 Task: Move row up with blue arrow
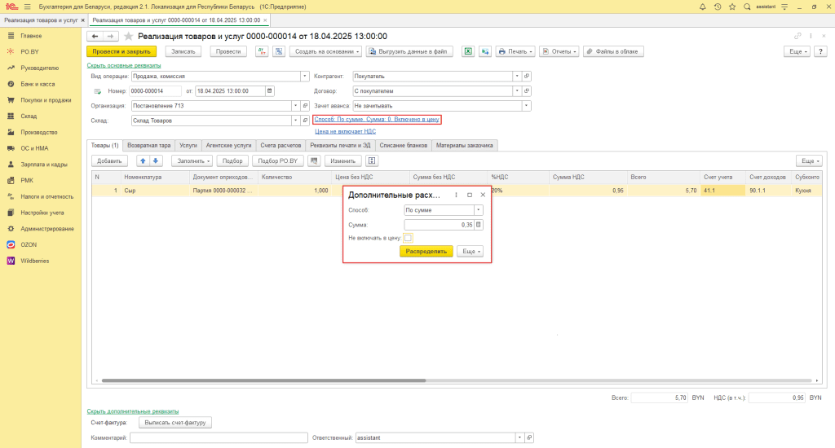[x=143, y=160]
